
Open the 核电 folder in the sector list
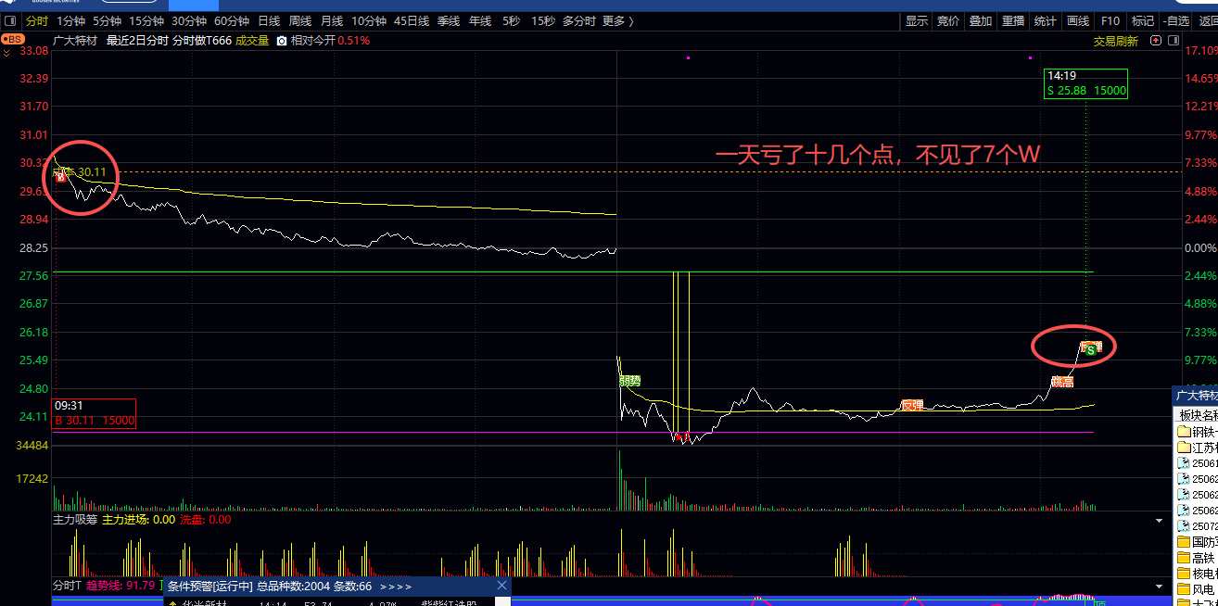pyautogui.click(x=1197, y=574)
